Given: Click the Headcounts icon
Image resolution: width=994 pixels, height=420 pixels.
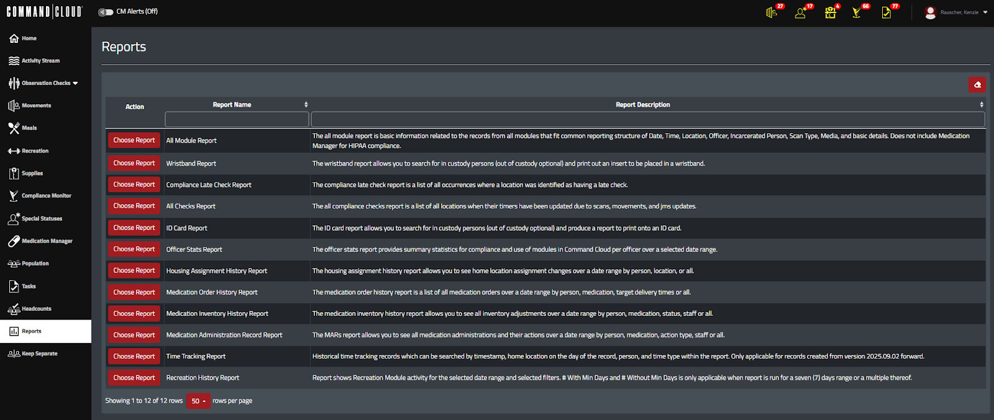Looking at the screenshot, I should (14, 308).
